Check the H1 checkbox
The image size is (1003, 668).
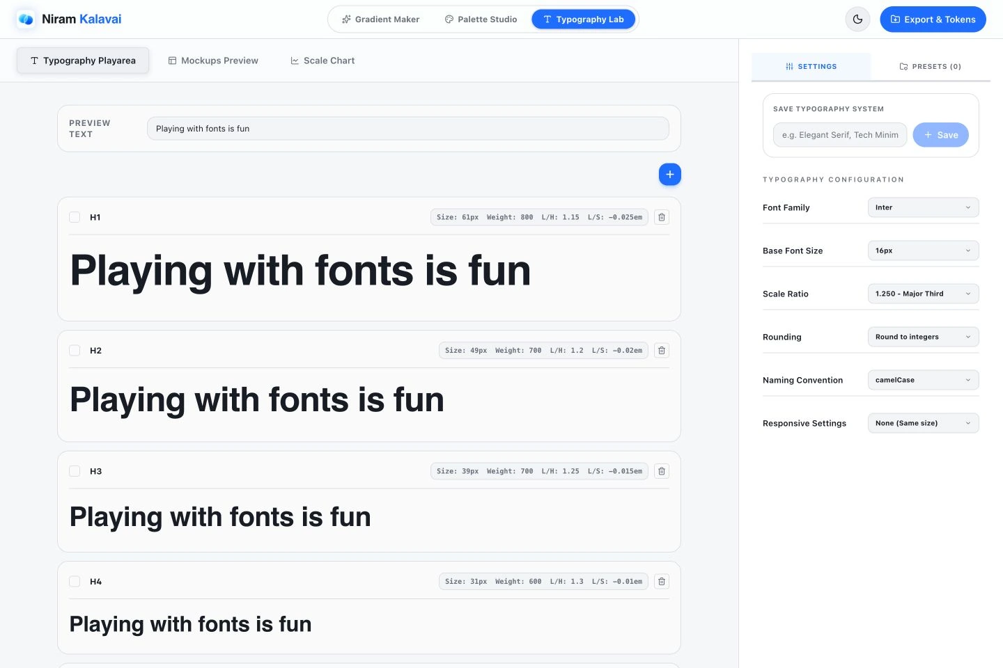(x=75, y=217)
